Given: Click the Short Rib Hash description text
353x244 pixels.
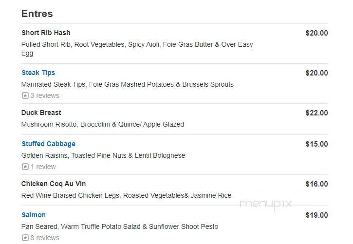Looking at the screenshot, I should tap(137, 49).
